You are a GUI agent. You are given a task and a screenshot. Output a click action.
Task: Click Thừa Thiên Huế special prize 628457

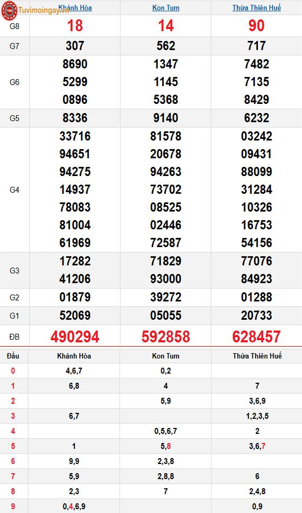[257, 336]
